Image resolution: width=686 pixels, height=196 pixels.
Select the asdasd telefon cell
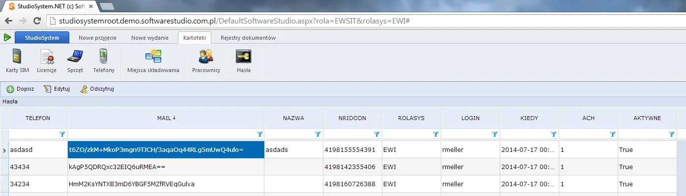pos(38,149)
